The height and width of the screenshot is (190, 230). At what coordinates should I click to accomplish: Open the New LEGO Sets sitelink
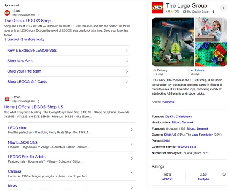[23, 142]
